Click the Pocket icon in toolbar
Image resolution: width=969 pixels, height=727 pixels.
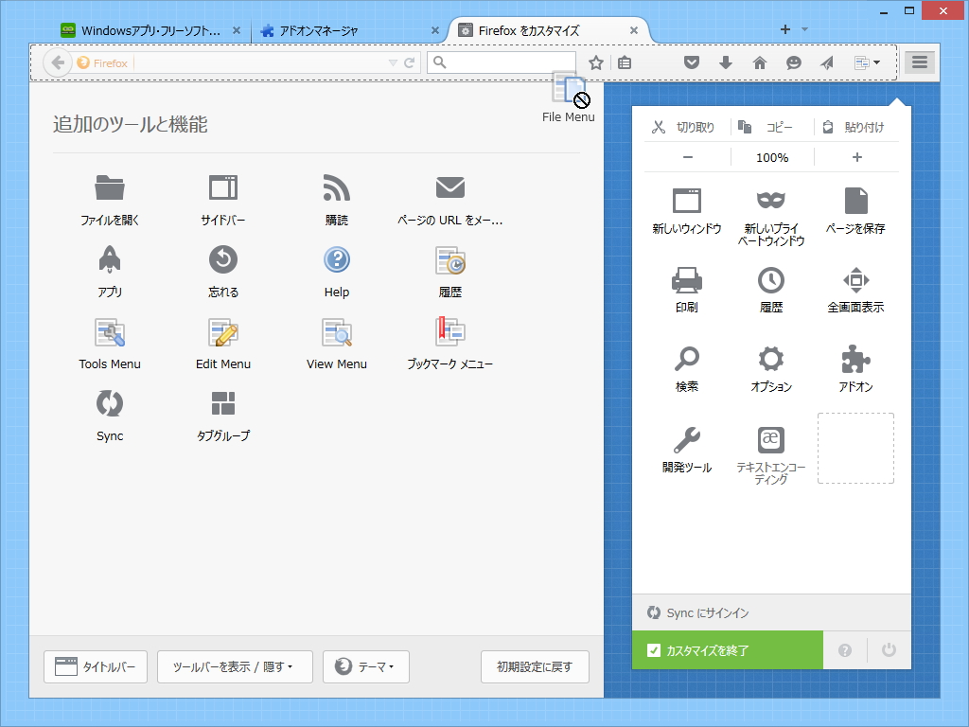point(692,62)
